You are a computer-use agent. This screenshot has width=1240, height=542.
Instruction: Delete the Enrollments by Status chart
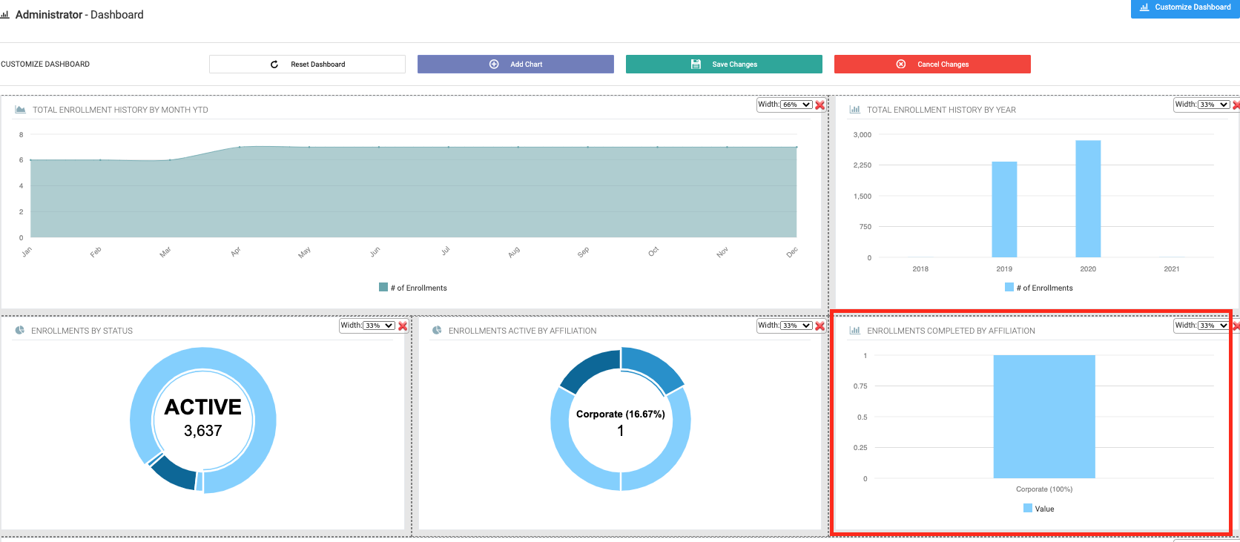(403, 326)
